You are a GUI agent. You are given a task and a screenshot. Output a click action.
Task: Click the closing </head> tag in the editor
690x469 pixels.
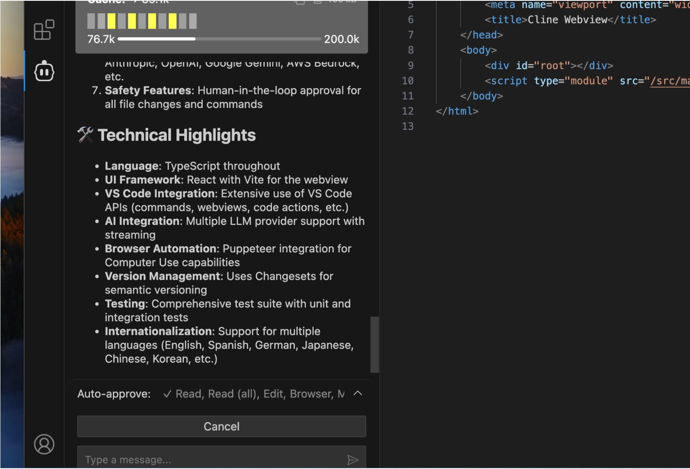coord(482,35)
